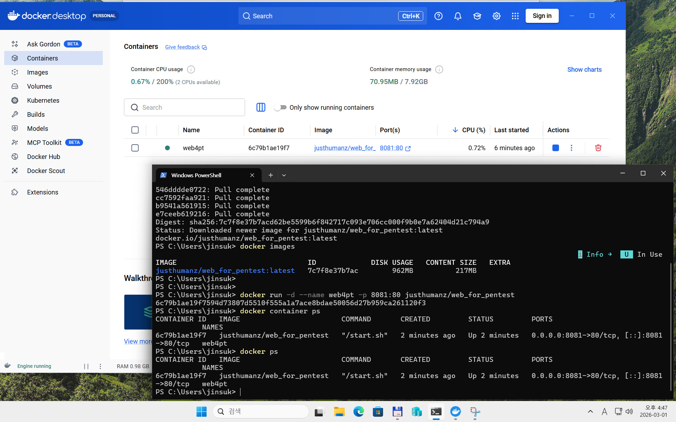Click the taskbar search box
The image size is (676, 422).
(261, 411)
